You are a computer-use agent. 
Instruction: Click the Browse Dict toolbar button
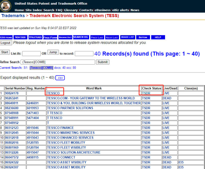[x=65, y=37]
